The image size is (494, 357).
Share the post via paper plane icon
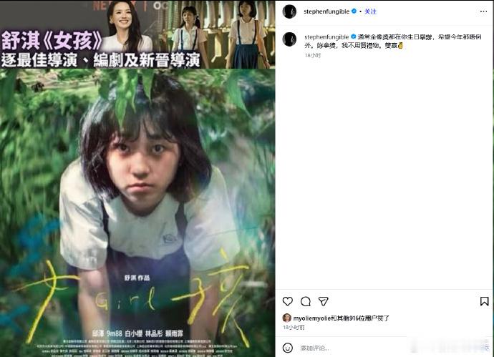323,301
